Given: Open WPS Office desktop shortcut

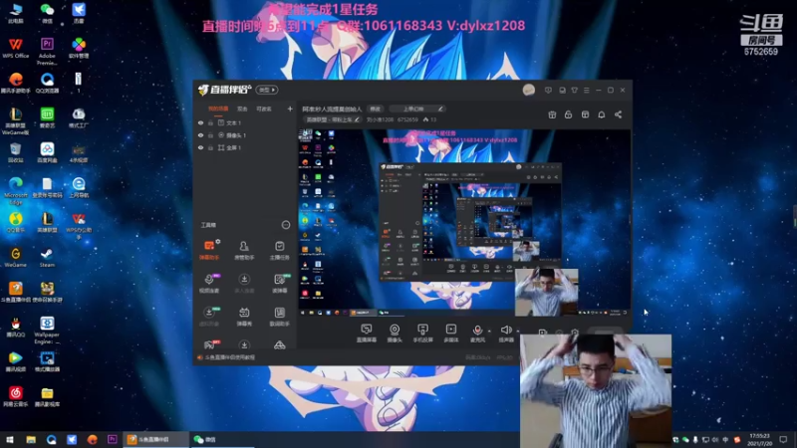Looking at the screenshot, I should tap(15, 48).
